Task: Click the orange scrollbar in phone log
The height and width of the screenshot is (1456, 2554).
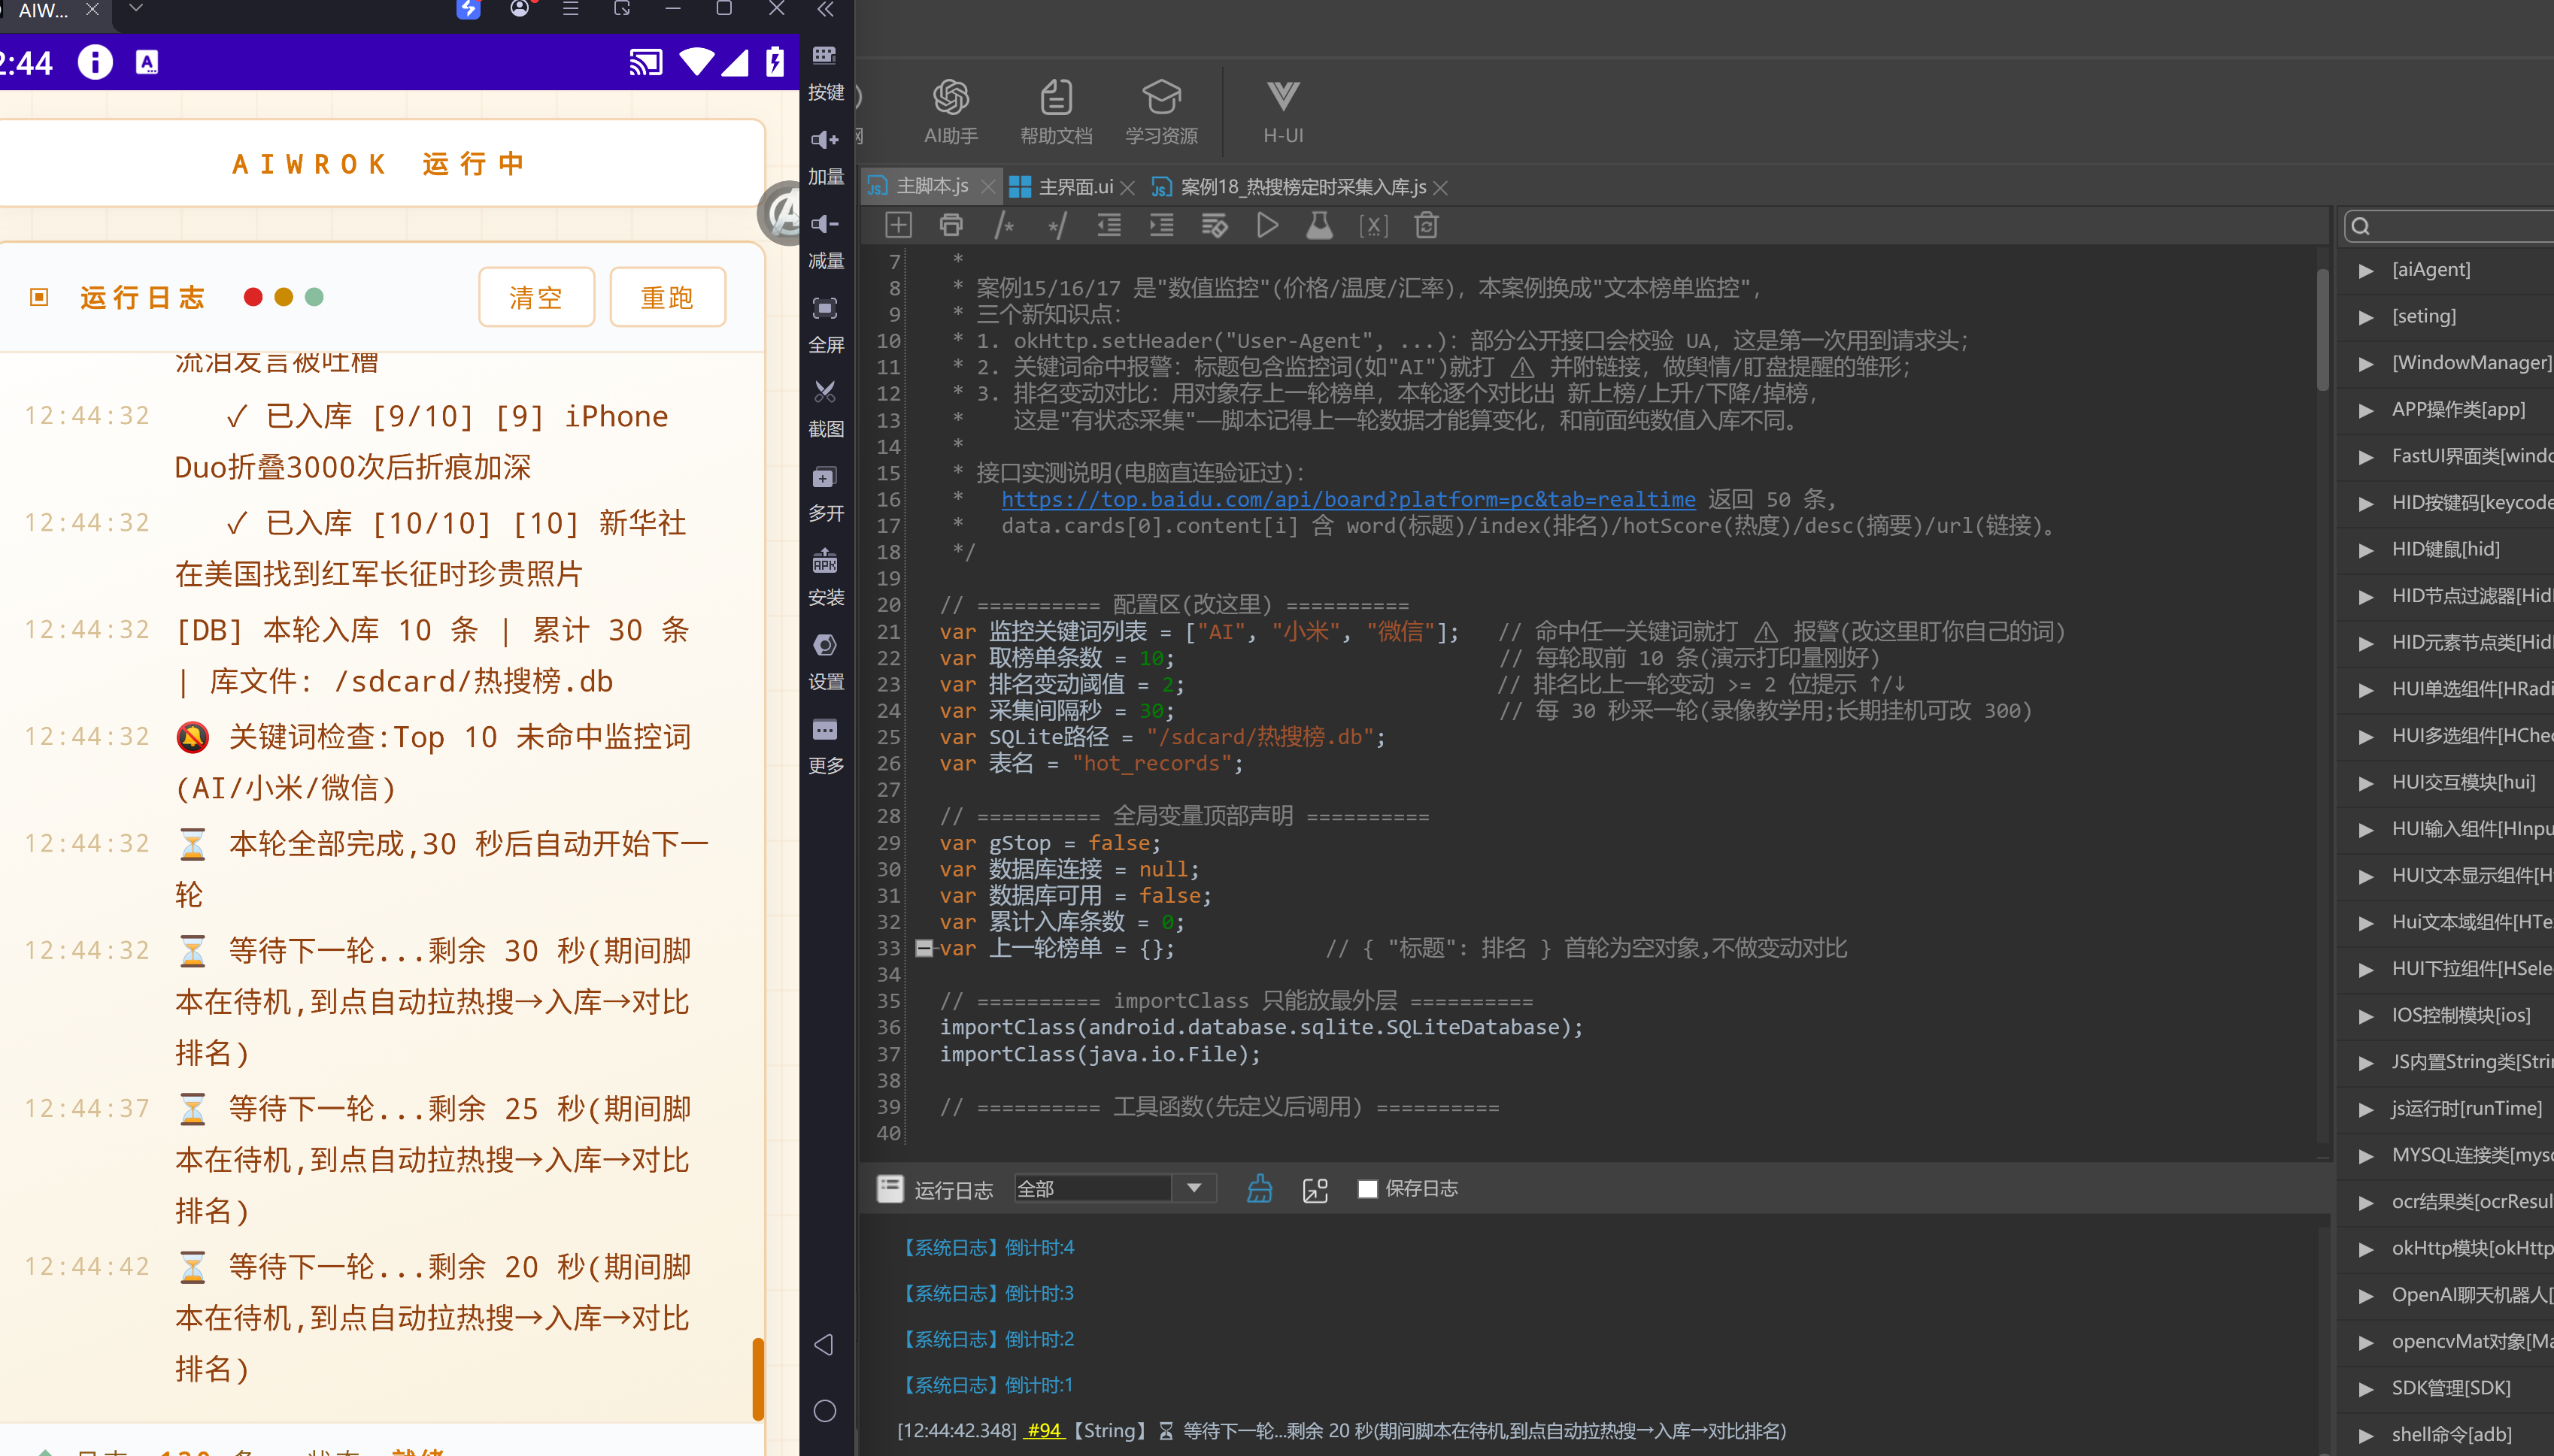Action: point(758,1378)
